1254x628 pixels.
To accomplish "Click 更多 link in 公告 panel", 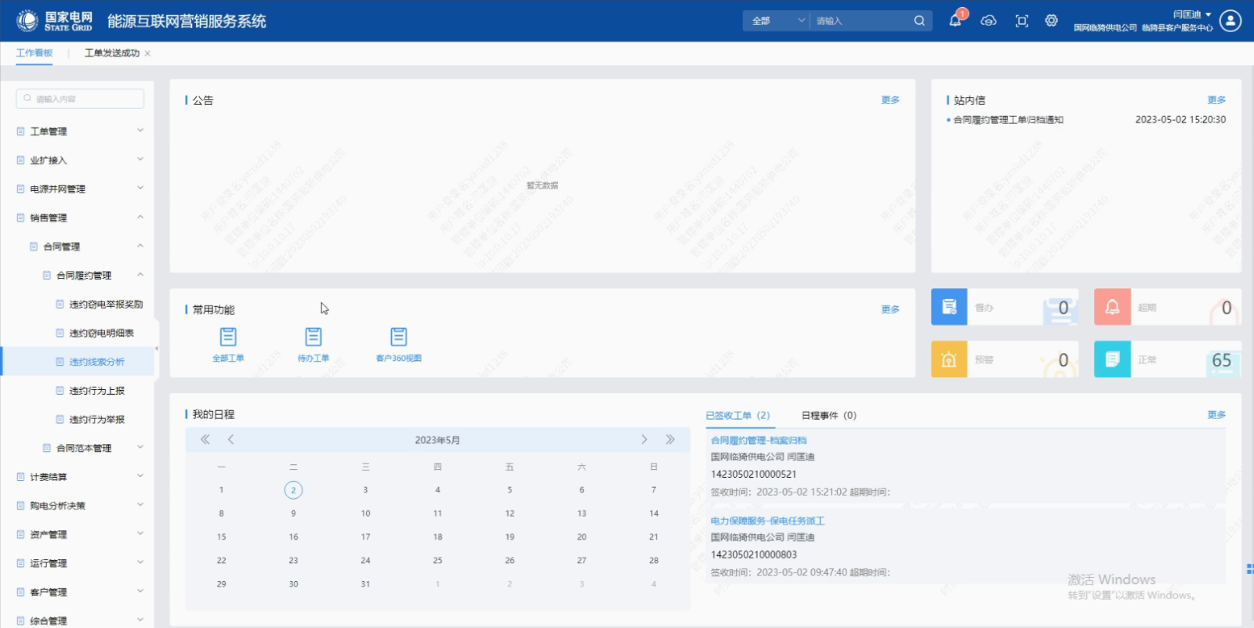I will point(890,100).
